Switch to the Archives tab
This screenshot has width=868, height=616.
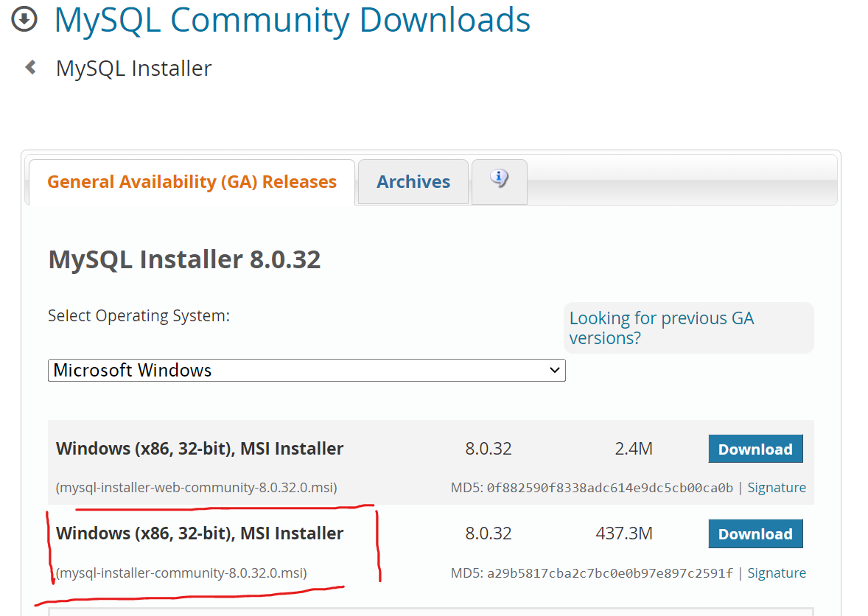(x=413, y=182)
